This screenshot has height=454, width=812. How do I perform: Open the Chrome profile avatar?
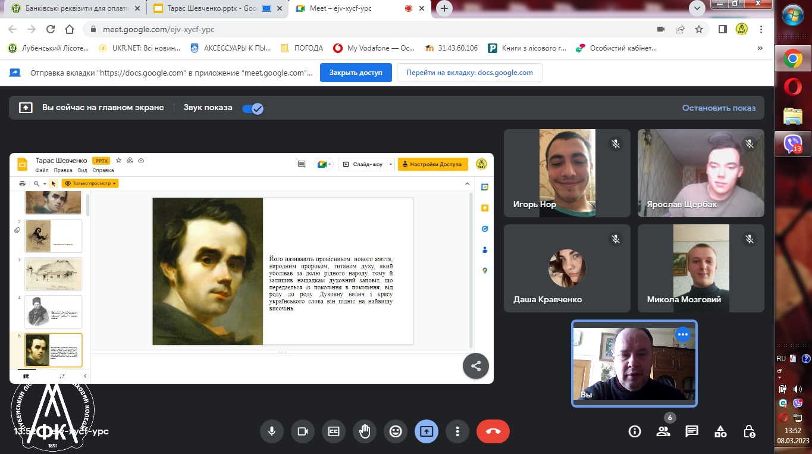[x=742, y=29]
